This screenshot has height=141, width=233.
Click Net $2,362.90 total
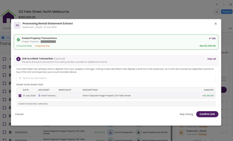(207, 46)
